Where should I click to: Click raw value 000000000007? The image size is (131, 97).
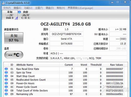[x=114, y=69]
